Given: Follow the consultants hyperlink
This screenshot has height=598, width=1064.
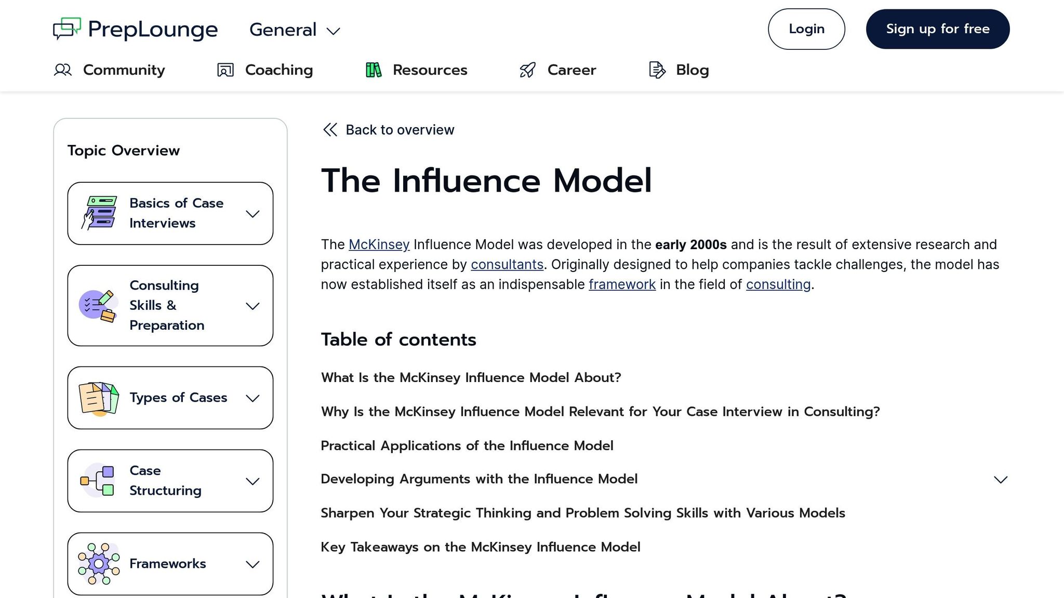Looking at the screenshot, I should click(x=507, y=265).
